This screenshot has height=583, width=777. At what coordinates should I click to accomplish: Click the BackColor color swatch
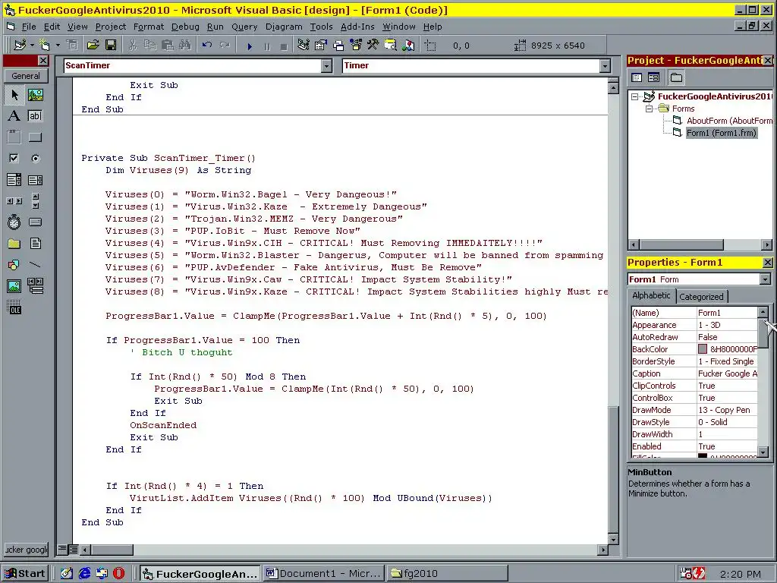coord(702,349)
